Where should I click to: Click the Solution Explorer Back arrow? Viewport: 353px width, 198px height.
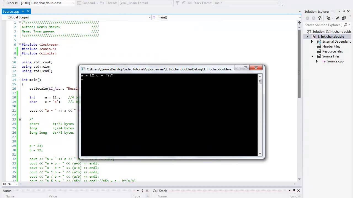tap(307, 18)
